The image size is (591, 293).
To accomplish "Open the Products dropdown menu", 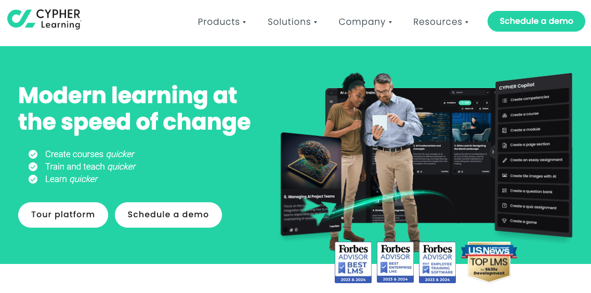I will (221, 22).
